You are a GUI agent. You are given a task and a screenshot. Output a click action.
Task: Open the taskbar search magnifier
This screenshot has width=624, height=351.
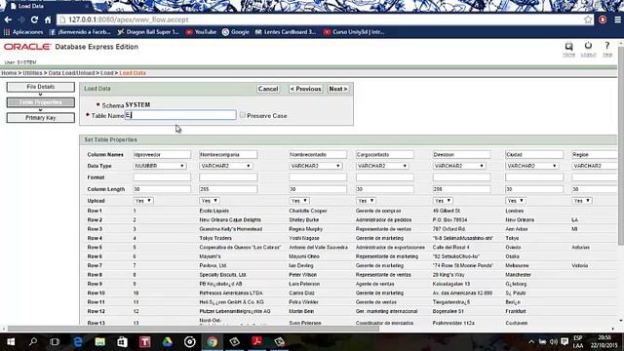(x=33, y=341)
